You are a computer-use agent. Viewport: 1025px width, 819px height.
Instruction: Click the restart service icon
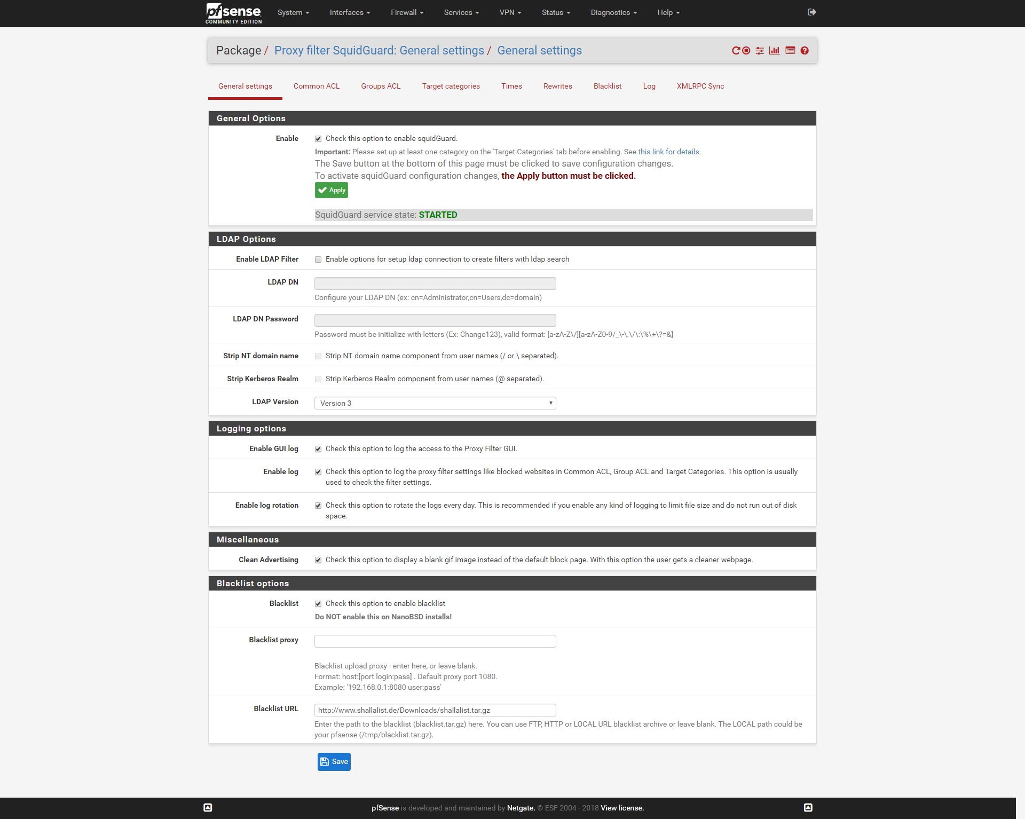click(x=736, y=51)
